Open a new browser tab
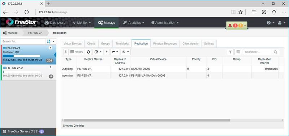The height and width of the screenshot is (136, 289). pos(49,4)
